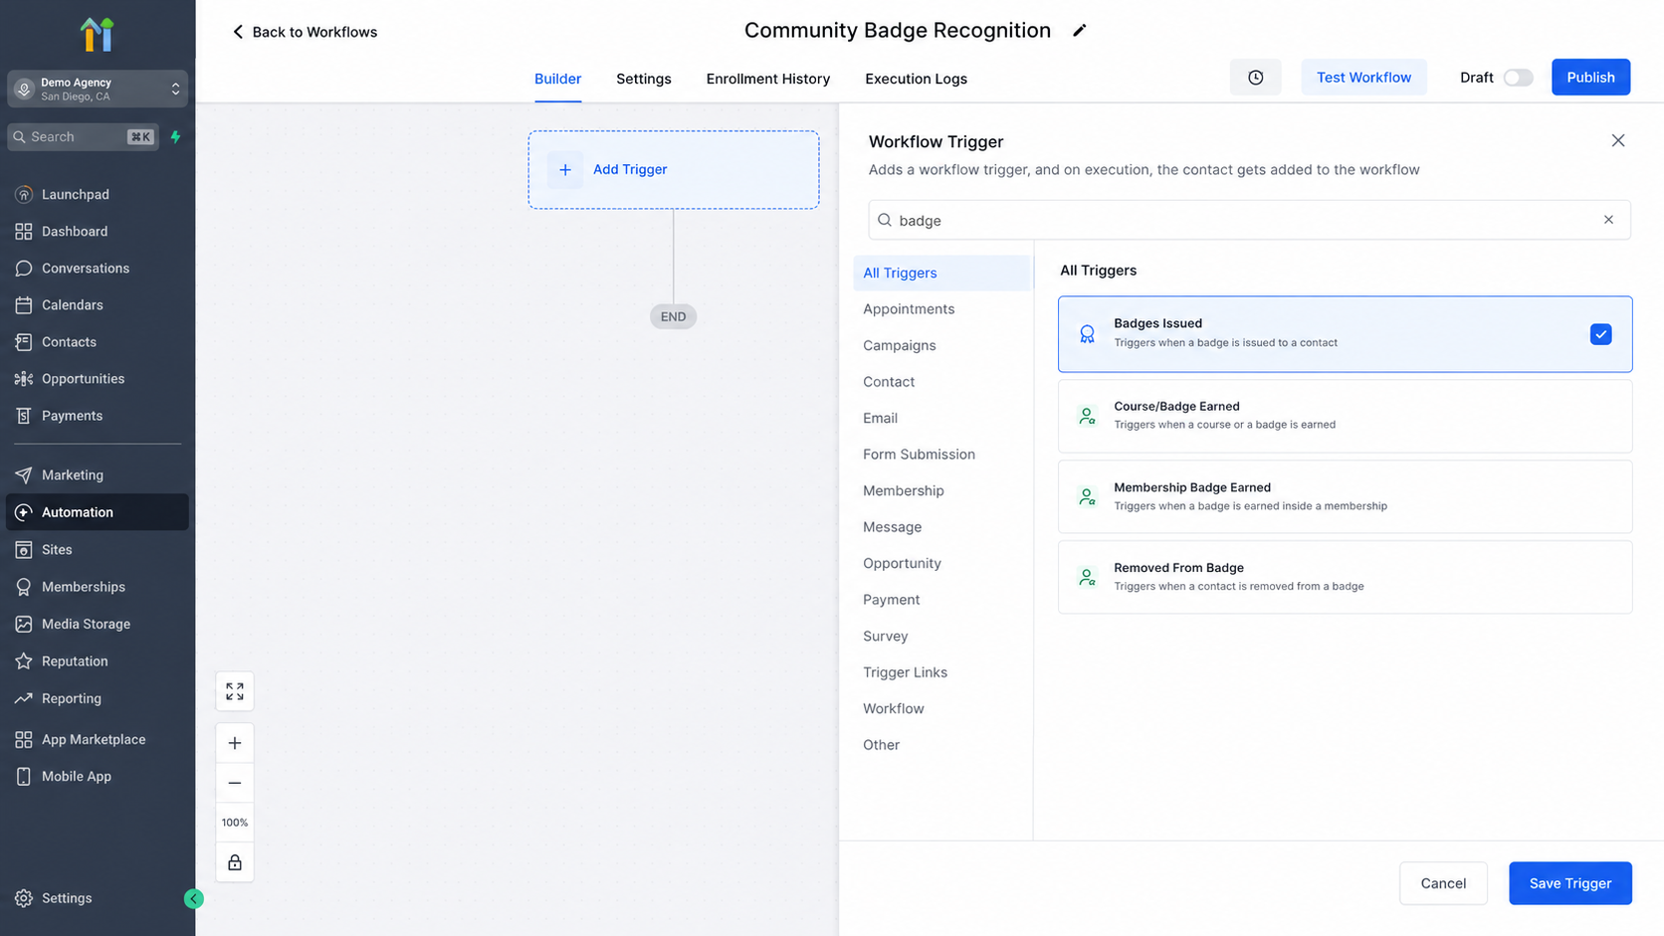Collapse the sidebar with the green arrow
The width and height of the screenshot is (1664, 936).
pos(194,899)
